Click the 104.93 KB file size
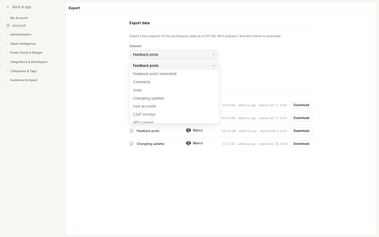The width and height of the screenshot is (379, 237). (229, 131)
